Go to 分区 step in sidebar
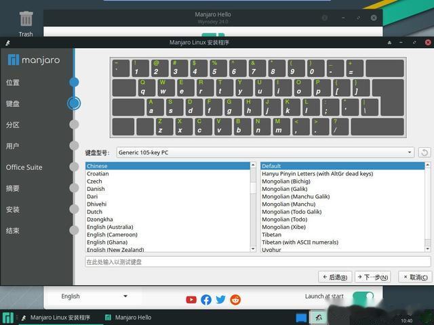The width and height of the screenshot is (434, 325). click(13, 125)
